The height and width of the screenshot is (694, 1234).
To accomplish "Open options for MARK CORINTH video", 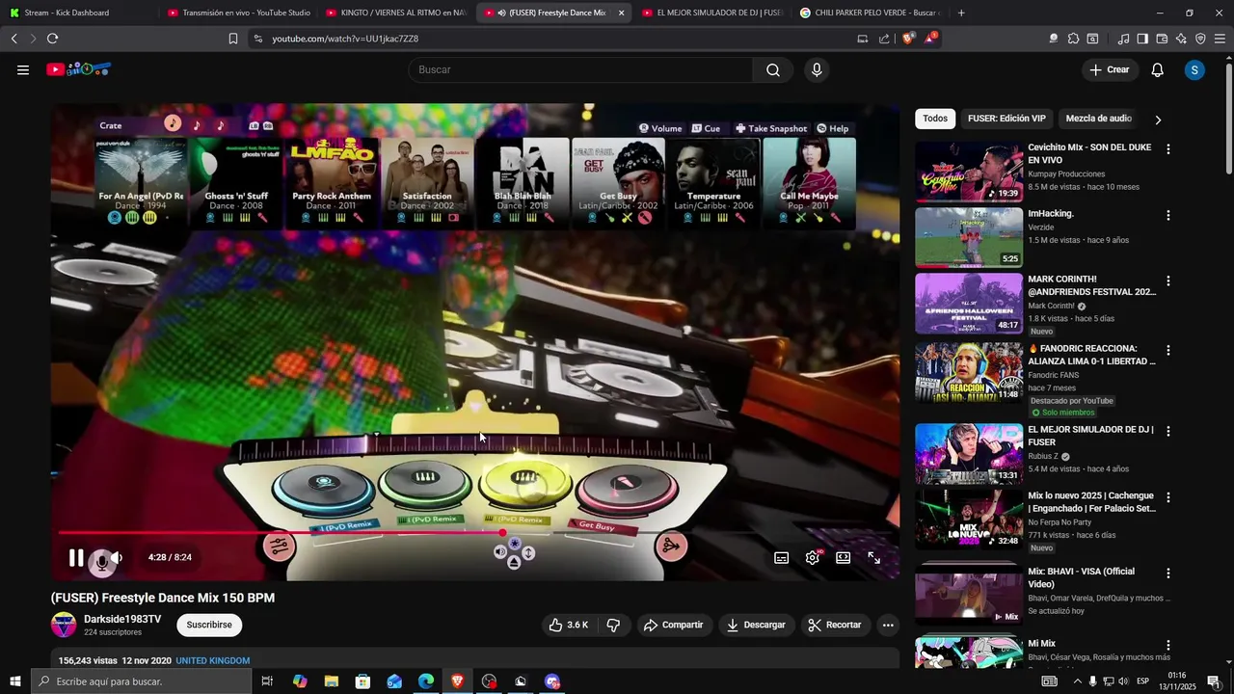I will pyautogui.click(x=1167, y=280).
